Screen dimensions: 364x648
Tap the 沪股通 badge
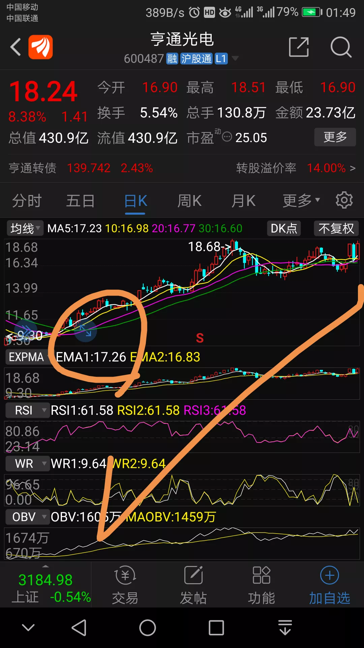point(196,59)
